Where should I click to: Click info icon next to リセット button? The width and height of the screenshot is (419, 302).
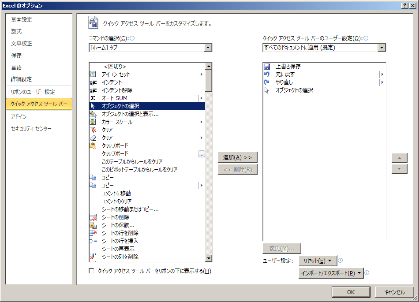coord(340,261)
